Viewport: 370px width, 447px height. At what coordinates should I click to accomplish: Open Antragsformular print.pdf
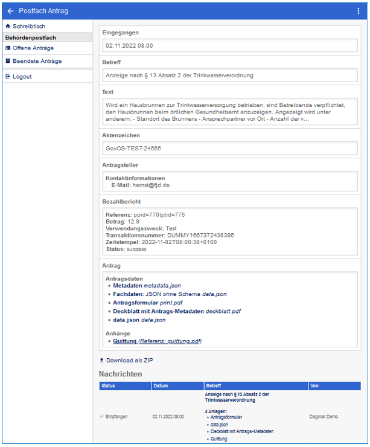147,303
